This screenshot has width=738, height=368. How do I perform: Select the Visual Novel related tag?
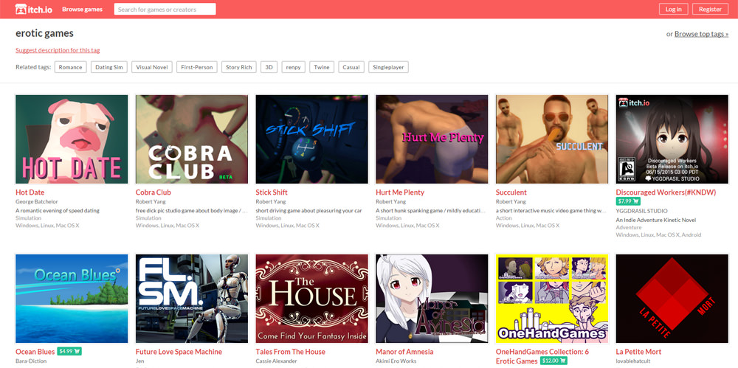(x=152, y=67)
